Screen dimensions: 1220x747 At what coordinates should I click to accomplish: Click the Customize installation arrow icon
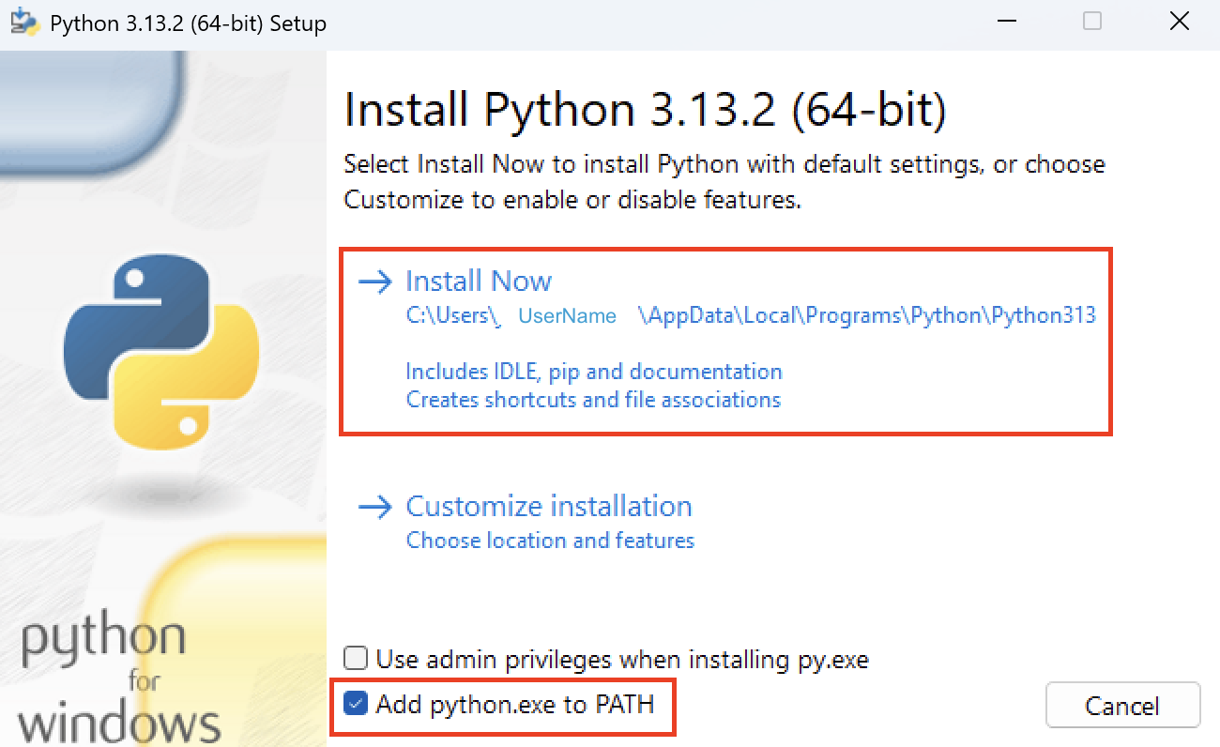point(374,507)
